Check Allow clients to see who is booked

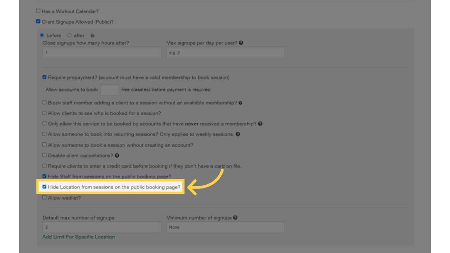[x=44, y=113]
